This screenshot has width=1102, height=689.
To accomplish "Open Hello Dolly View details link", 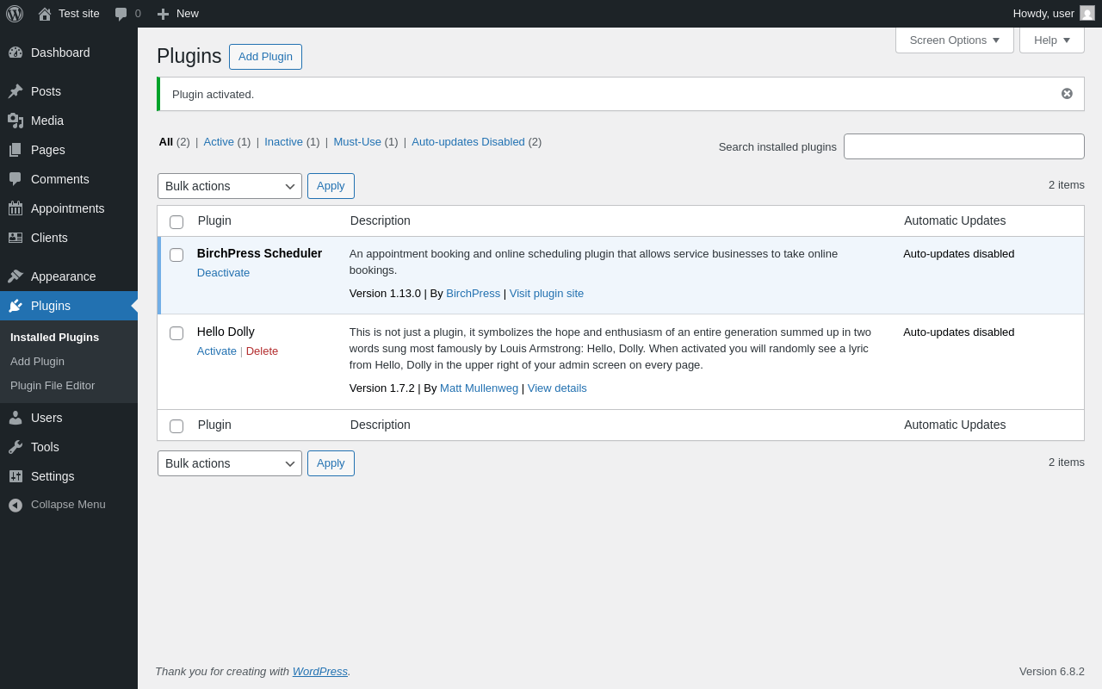I will (557, 388).
